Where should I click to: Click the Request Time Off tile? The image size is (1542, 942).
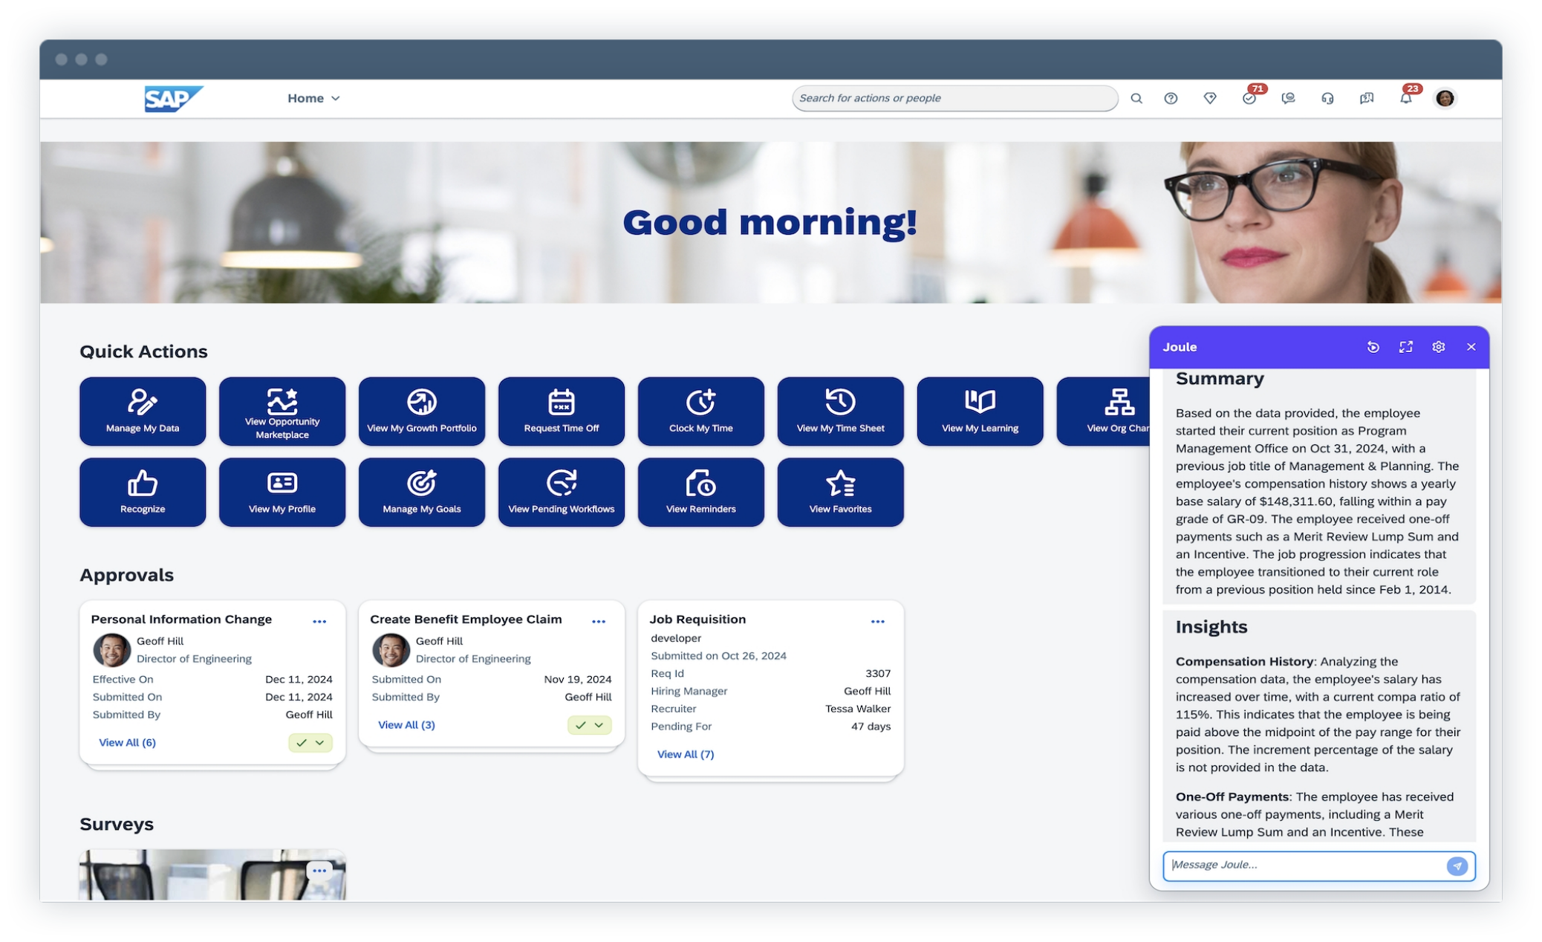tap(562, 412)
